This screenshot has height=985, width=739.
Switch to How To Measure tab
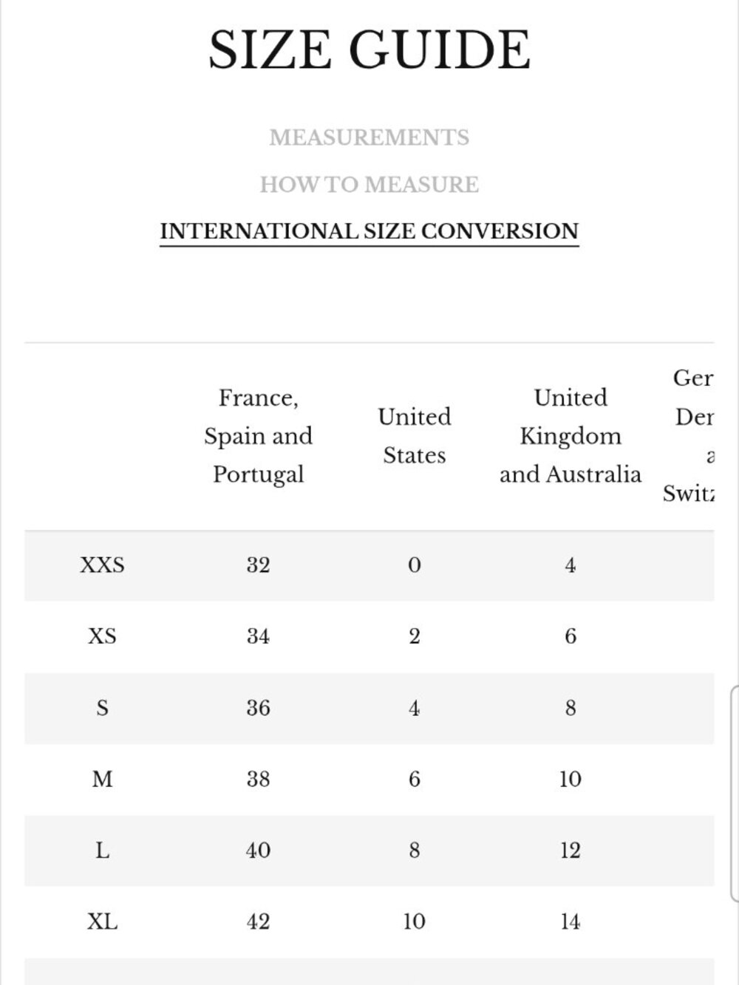pyautogui.click(x=369, y=184)
